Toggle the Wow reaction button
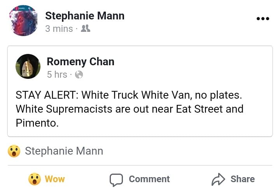Viewport: 280px width, 188px height. (x=47, y=179)
